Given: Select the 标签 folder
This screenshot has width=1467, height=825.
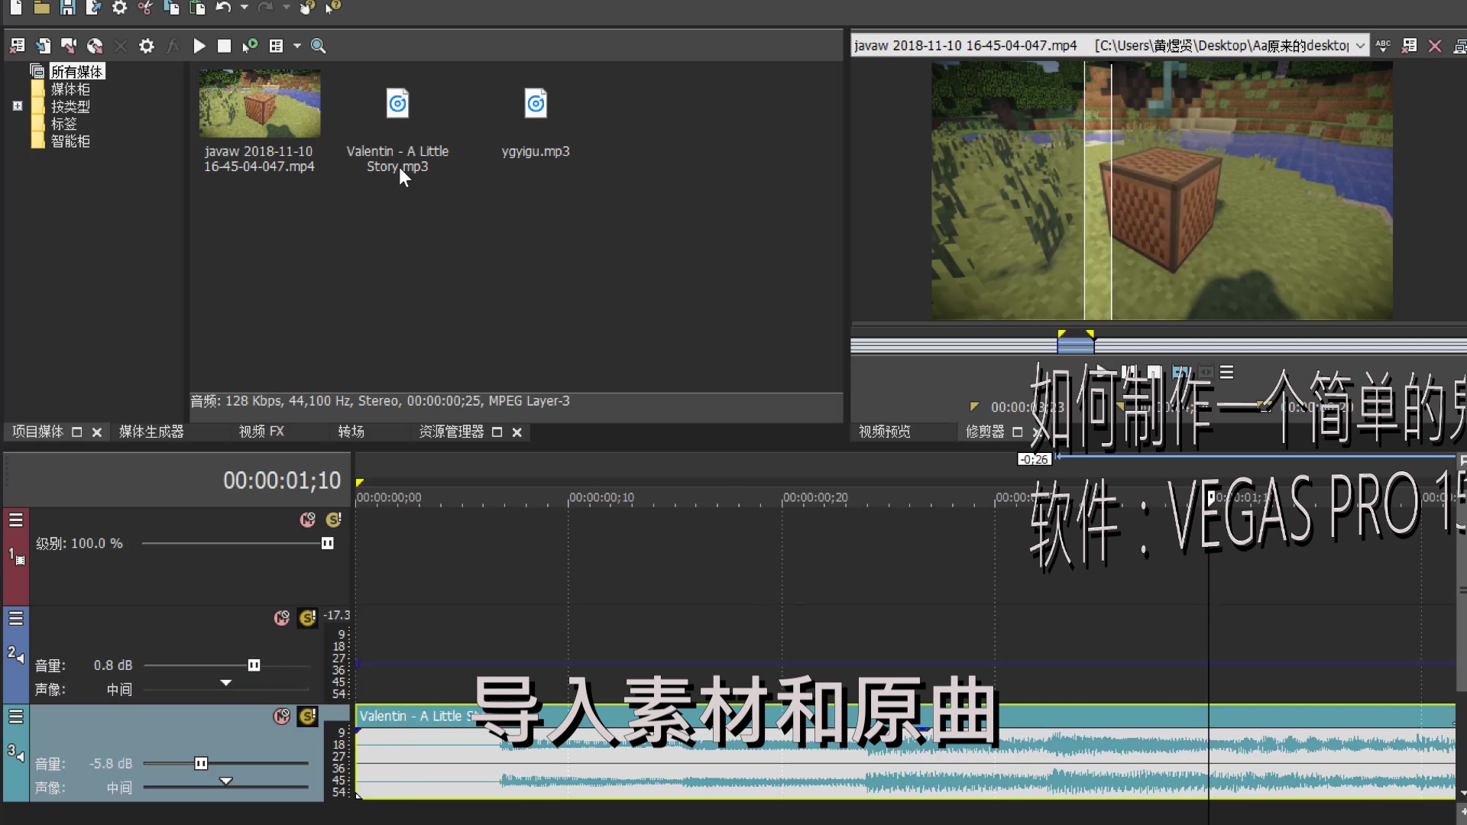Looking at the screenshot, I should pos(63,124).
